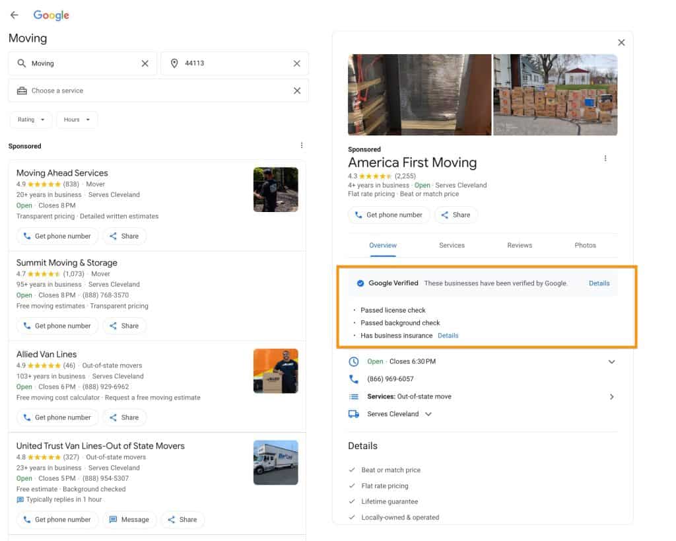The width and height of the screenshot is (676, 541).
Task: Click the America First Moving rating stars
Action: pyautogui.click(x=376, y=176)
